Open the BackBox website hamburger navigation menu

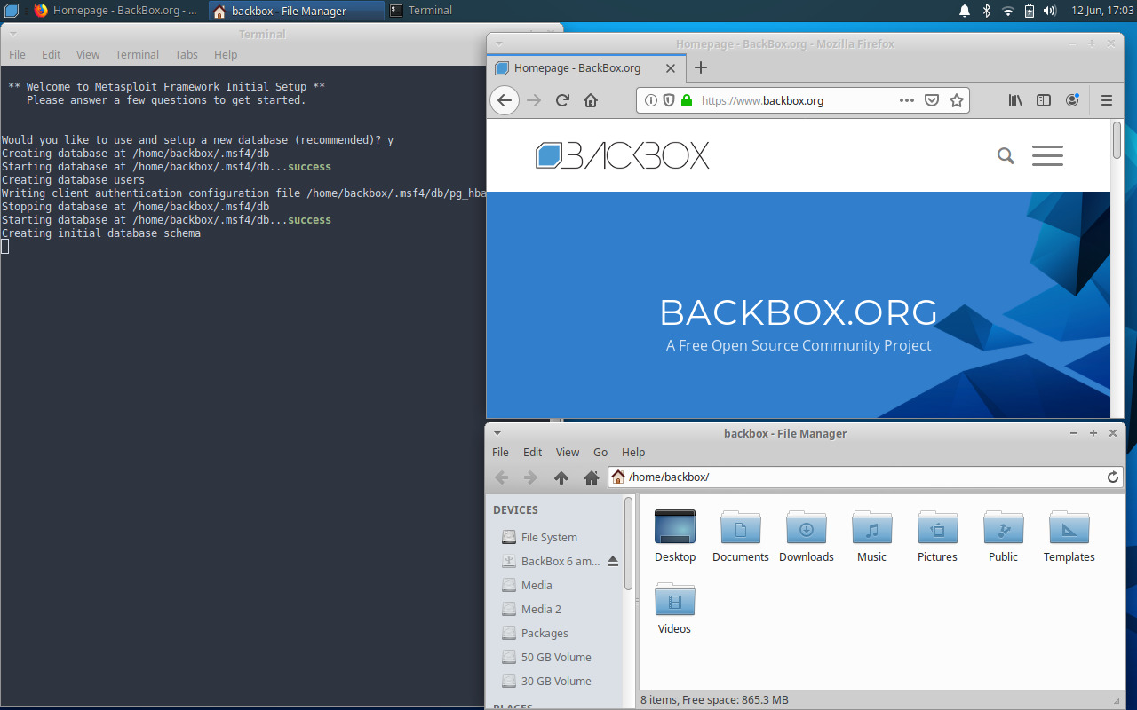(x=1047, y=155)
